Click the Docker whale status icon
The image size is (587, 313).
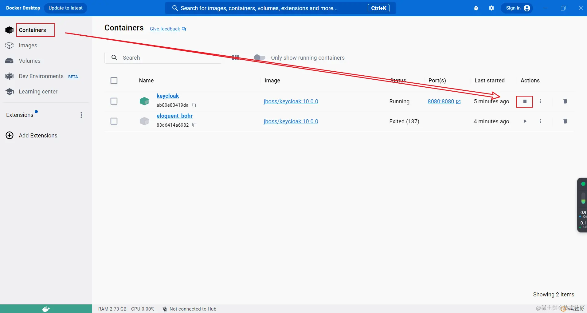(x=46, y=309)
